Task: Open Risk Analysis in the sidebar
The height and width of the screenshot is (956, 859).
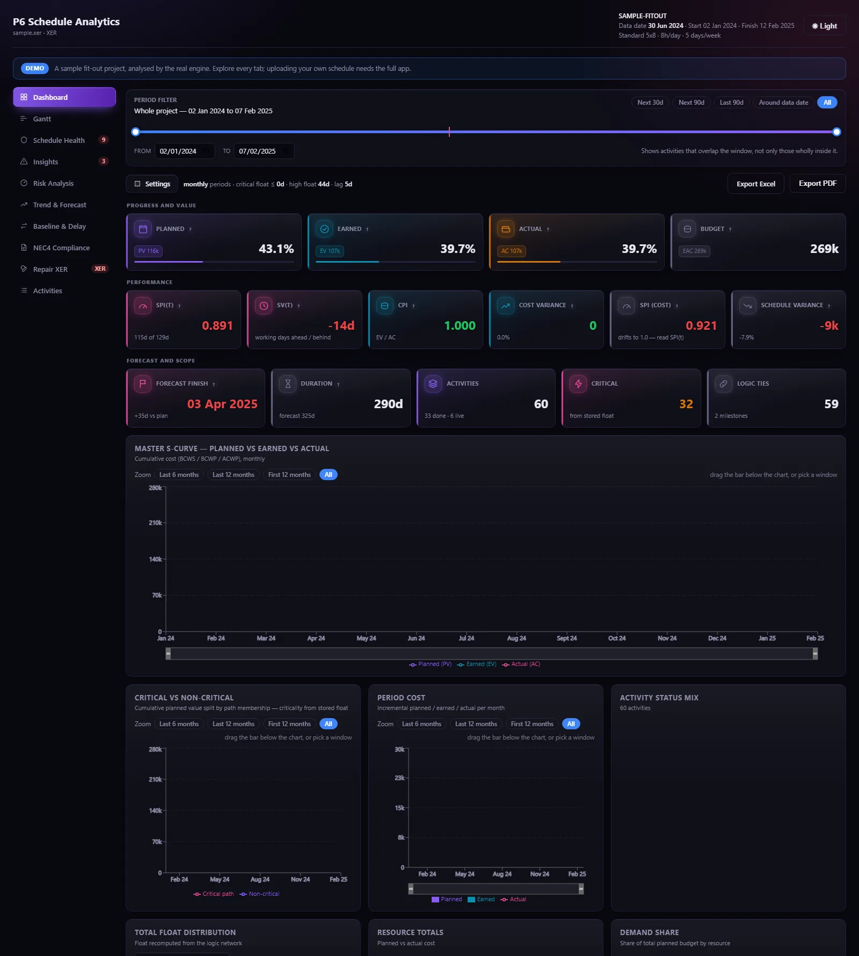Action: 64,183
